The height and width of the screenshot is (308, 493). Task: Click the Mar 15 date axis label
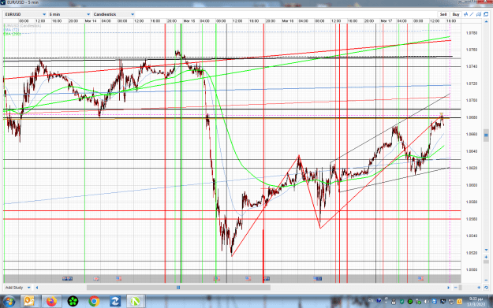[x=189, y=21]
